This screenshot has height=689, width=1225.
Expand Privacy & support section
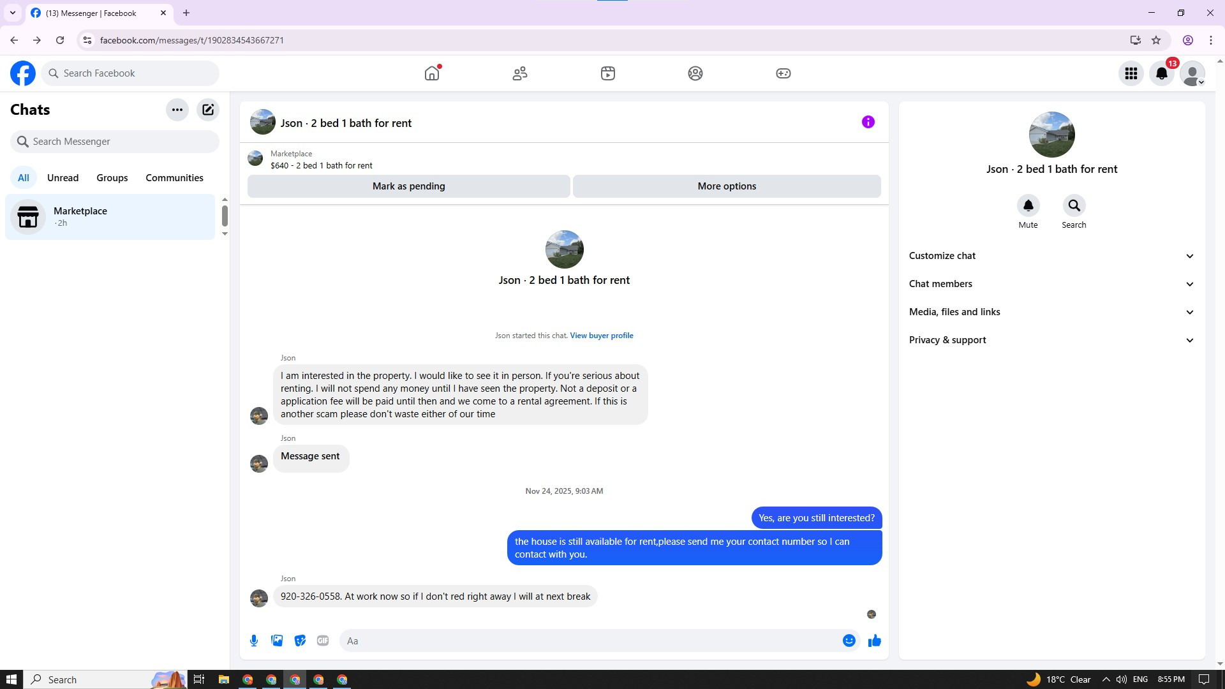pyautogui.click(x=1051, y=340)
